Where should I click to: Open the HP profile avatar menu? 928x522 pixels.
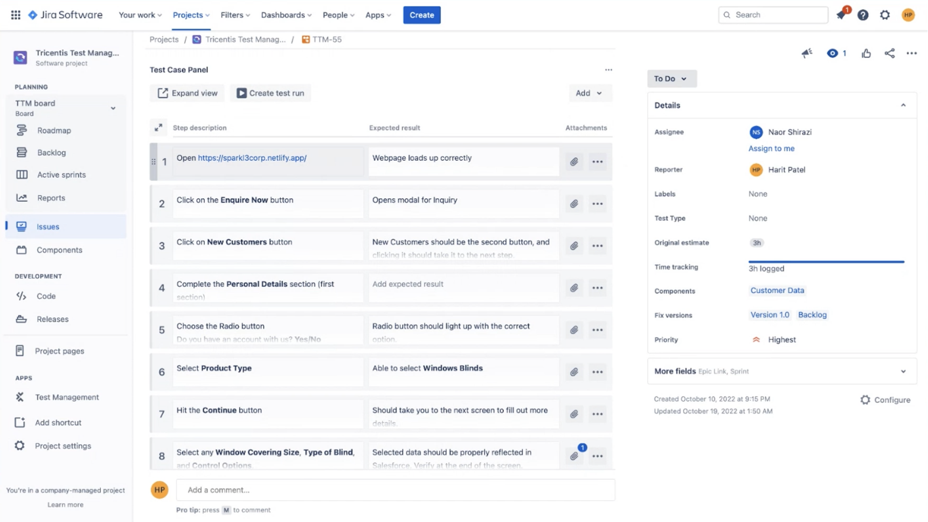pyautogui.click(x=908, y=15)
